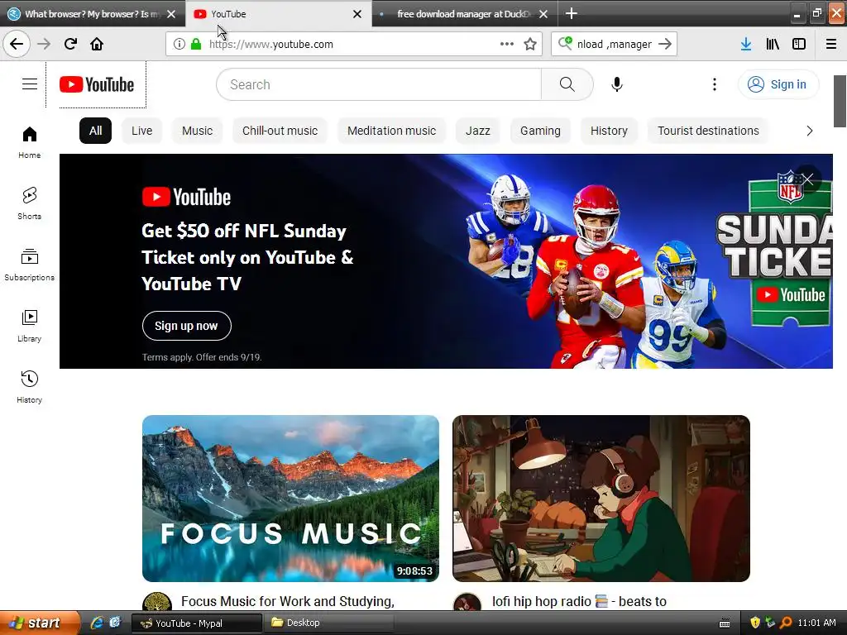
Task: Open YouTube settings three-dot menu
Action: (x=714, y=84)
